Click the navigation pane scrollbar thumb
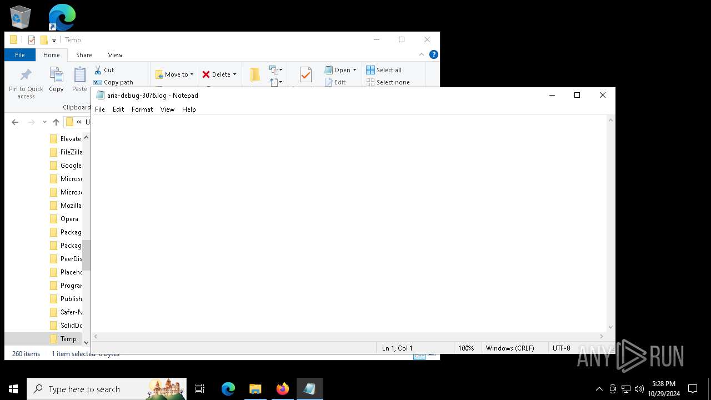Viewport: 711px width, 400px height. (x=86, y=256)
